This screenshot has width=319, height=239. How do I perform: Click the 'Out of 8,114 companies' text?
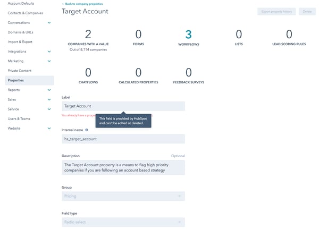(x=88, y=49)
